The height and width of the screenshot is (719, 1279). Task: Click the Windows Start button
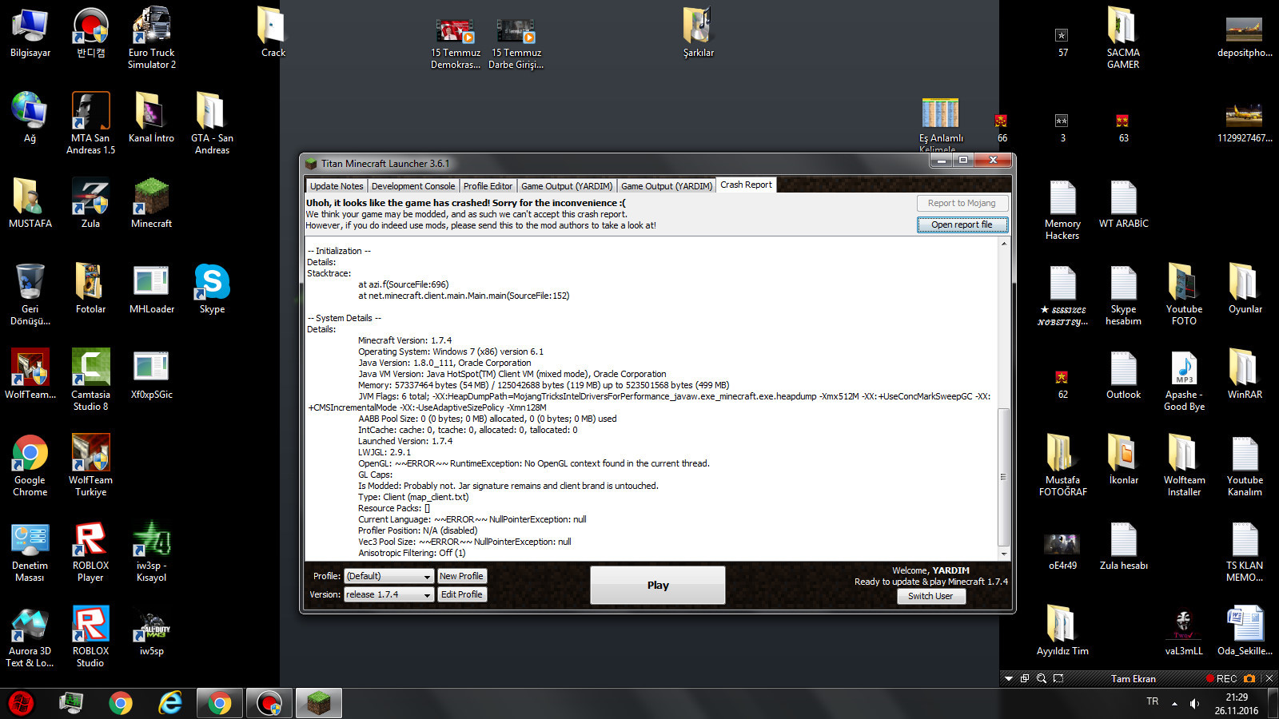tap(22, 703)
